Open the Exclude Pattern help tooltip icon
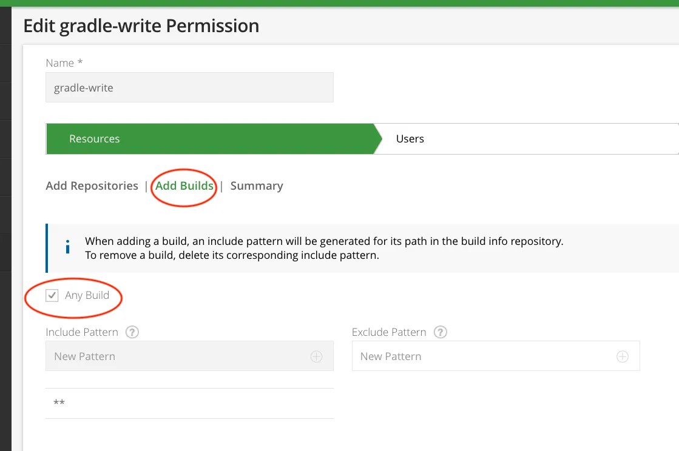Viewport: 679px width, 451px height. point(441,332)
